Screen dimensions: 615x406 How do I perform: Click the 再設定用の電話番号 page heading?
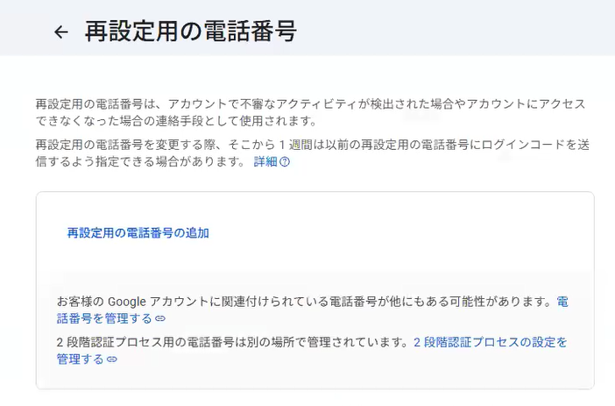tap(190, 32)
